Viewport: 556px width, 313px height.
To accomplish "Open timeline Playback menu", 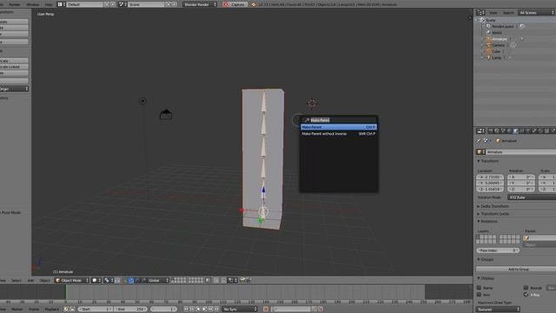I will pyautogui.click(x=52, y=310).
